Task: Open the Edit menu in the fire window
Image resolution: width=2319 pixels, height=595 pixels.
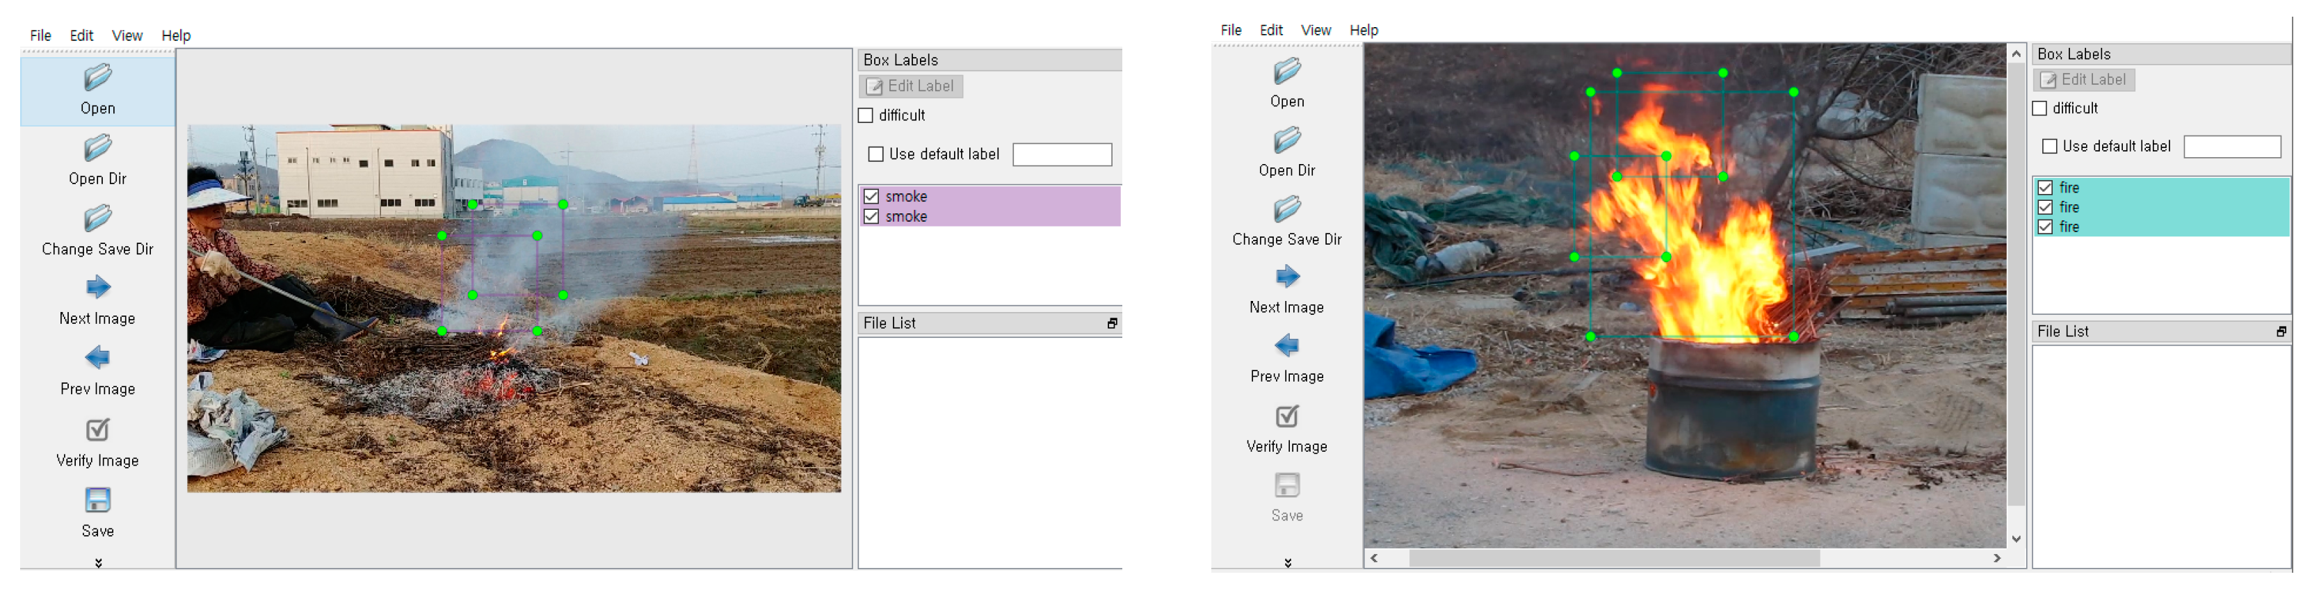Action: click(1271, 31)
